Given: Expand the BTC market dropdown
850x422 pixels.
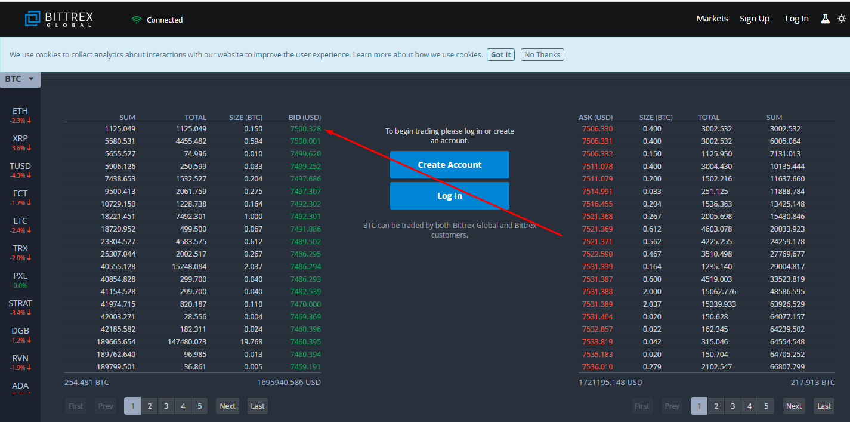Looking at the screenshot, I should 20,79.
